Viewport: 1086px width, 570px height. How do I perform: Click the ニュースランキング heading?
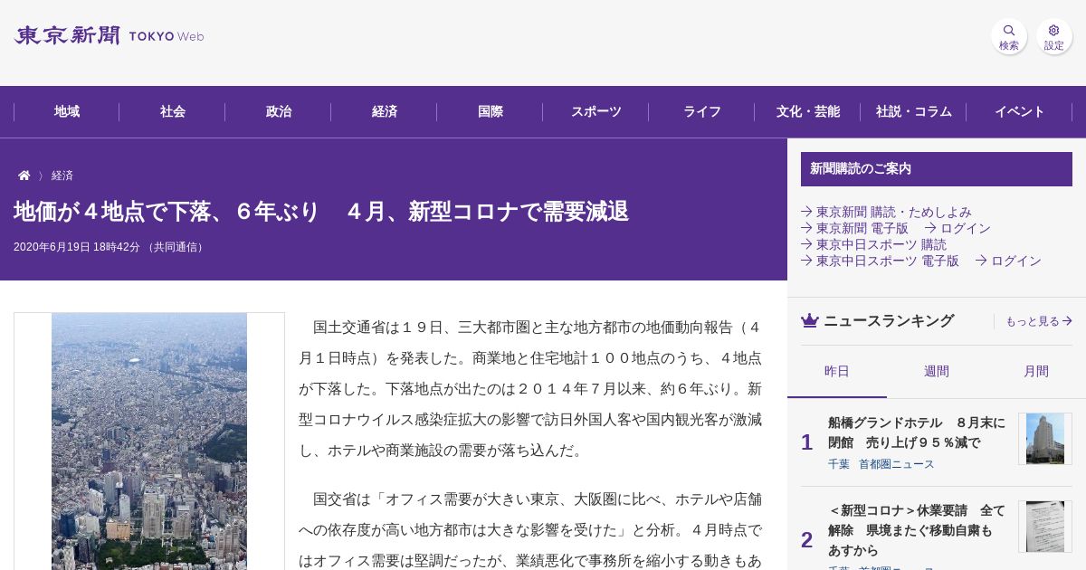click(x=889, y=320)
